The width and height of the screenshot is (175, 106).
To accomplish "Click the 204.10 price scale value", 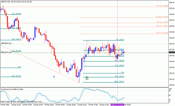I will tap(172, 44).
